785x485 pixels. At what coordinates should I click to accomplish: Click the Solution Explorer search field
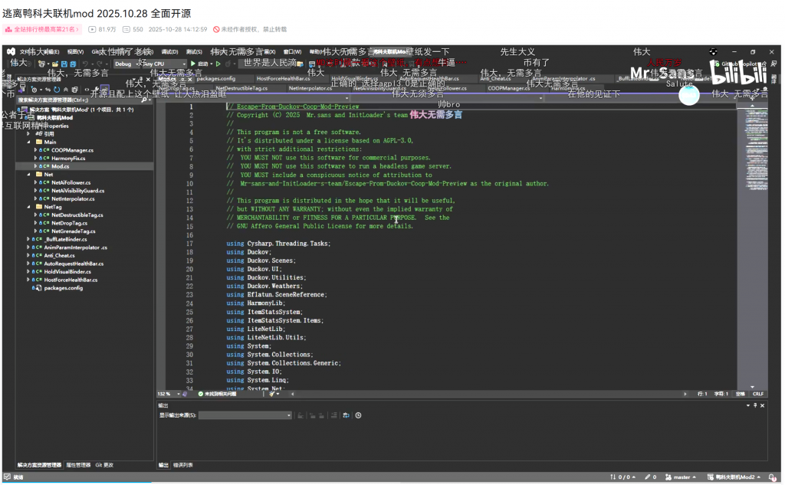(x=77, y=100)
